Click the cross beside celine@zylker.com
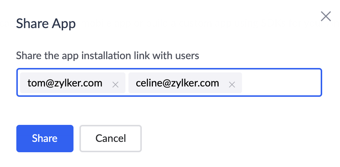The width and height of the screenshot is (340, 167). click(x=232, y=85)
